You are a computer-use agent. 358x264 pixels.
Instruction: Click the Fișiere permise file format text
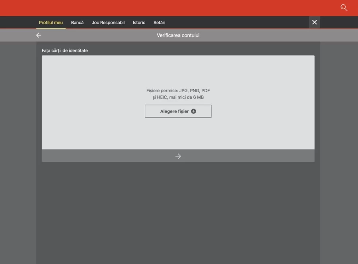(x=178, y=94)
